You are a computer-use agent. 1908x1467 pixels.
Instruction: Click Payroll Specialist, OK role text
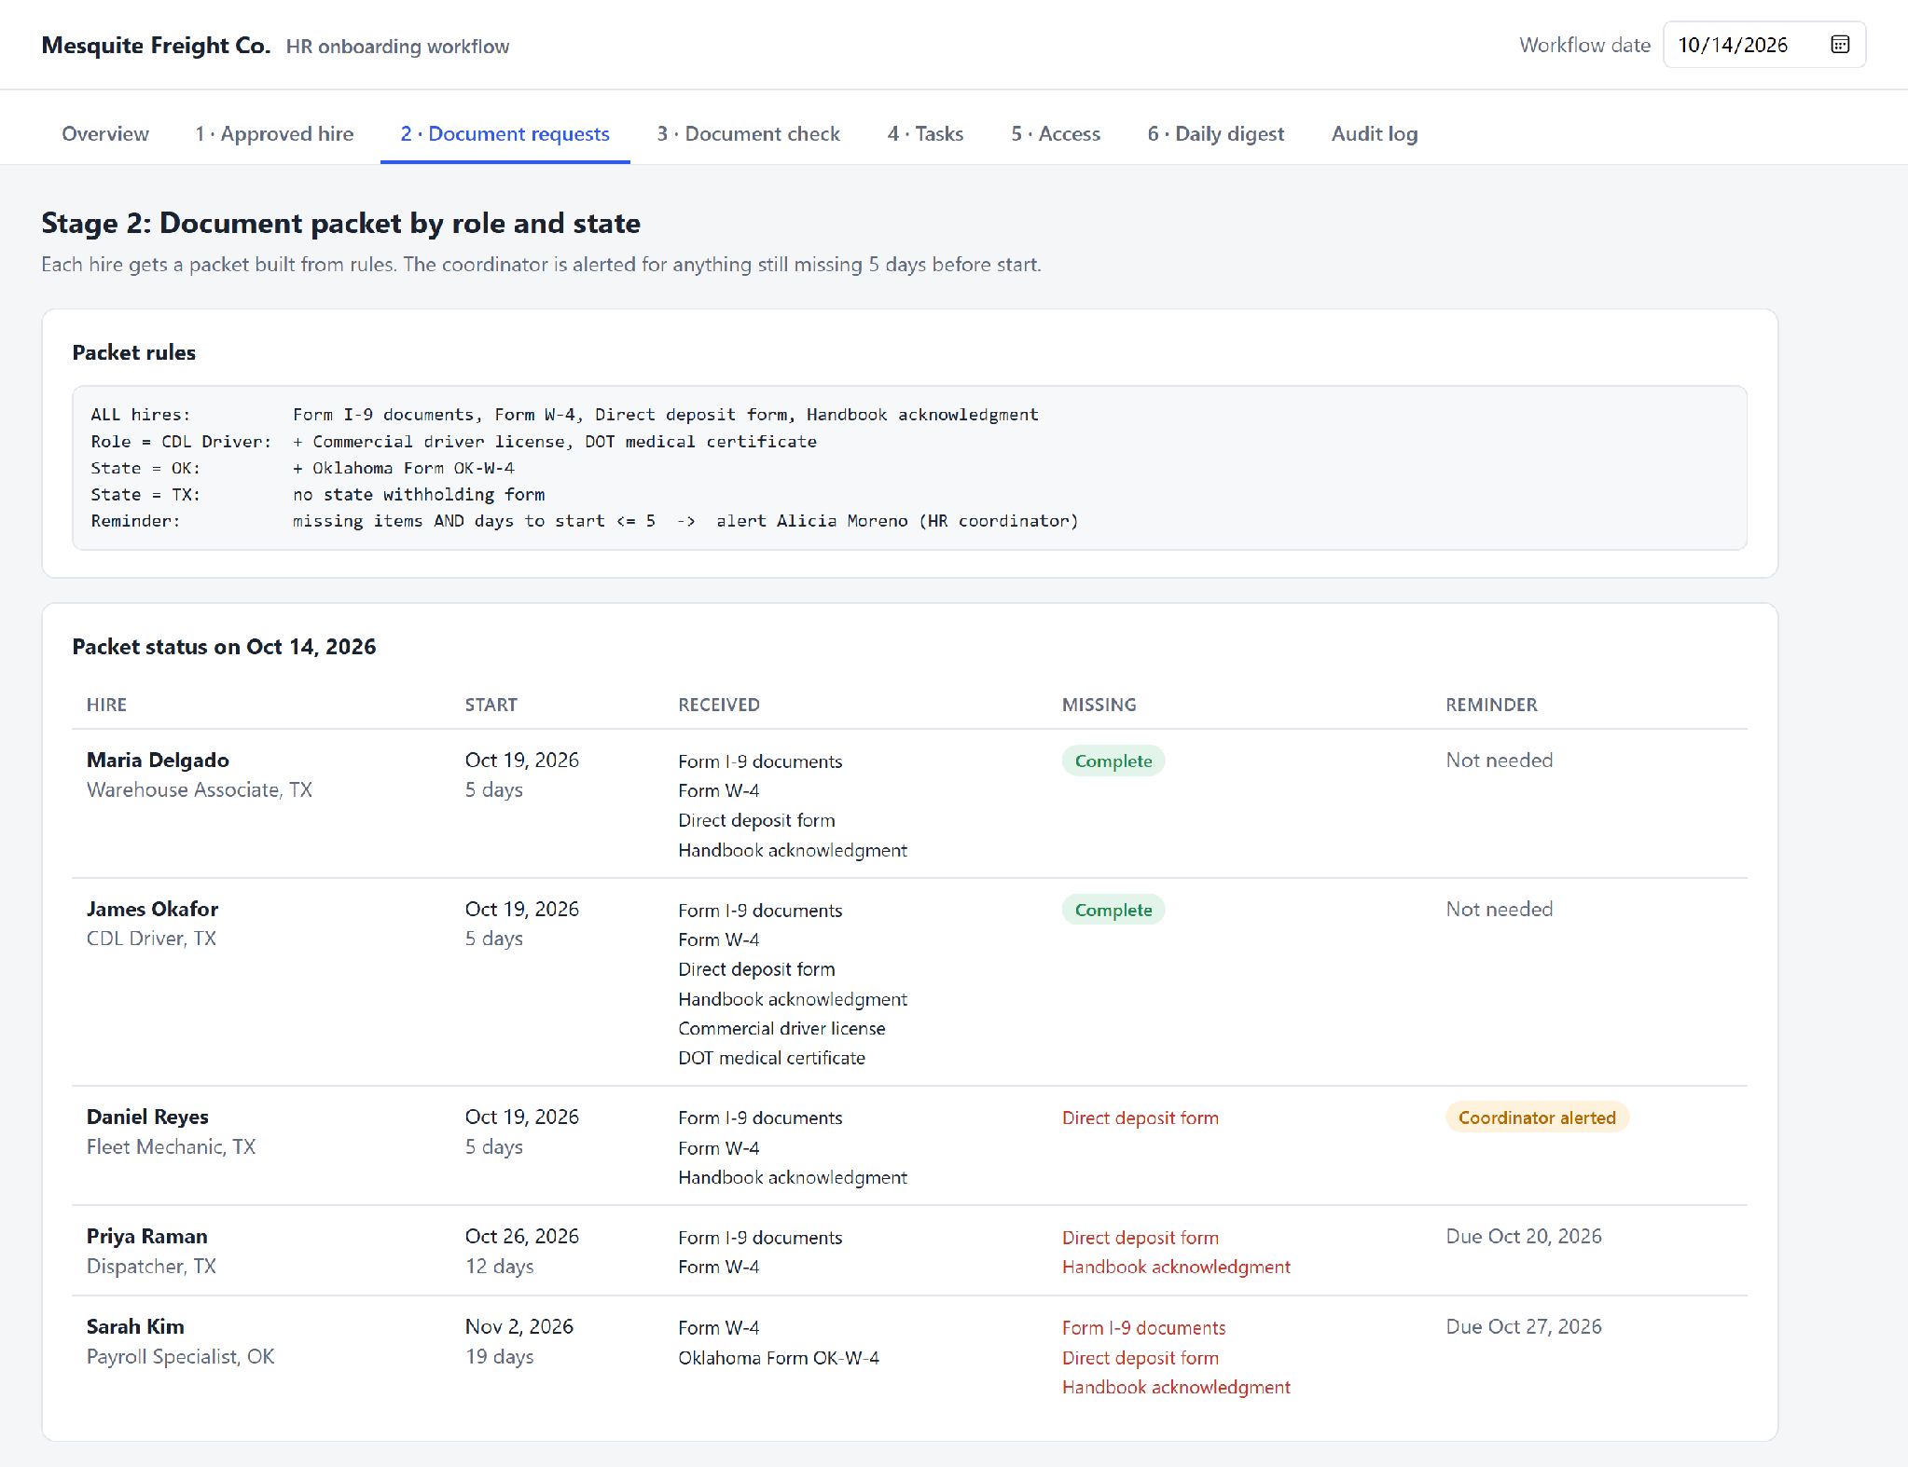click(x=180, y=1356)
